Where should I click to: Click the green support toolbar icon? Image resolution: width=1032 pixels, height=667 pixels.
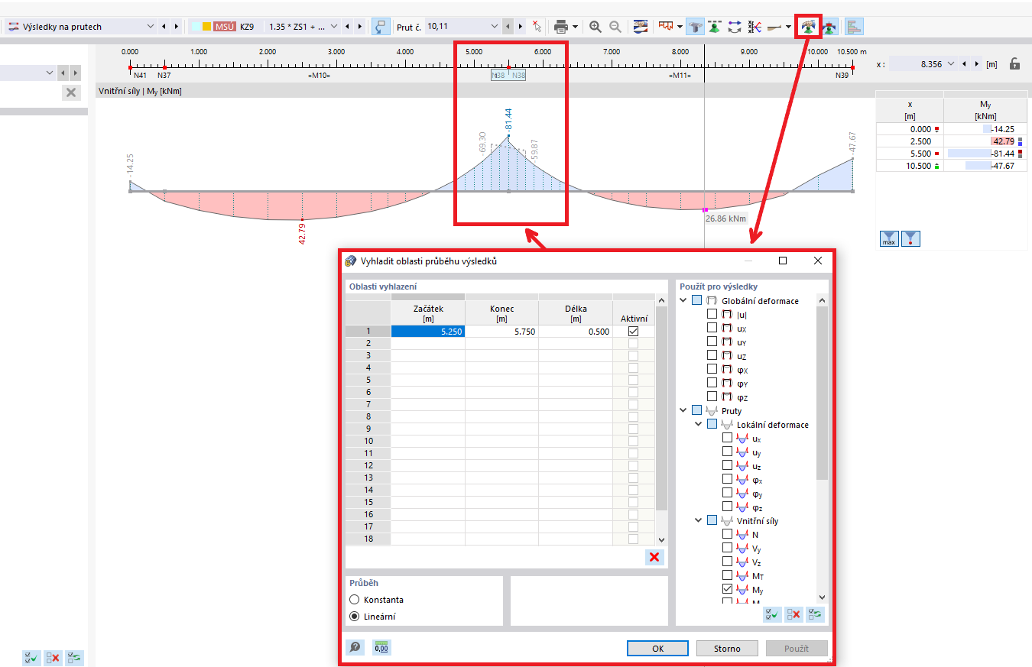click(x=715, y=27)
